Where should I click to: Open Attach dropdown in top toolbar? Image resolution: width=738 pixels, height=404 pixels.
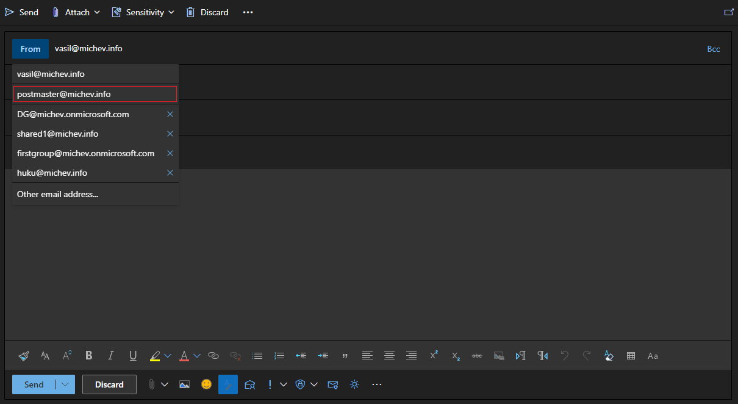pyautogui.click(x=76, y=12)
